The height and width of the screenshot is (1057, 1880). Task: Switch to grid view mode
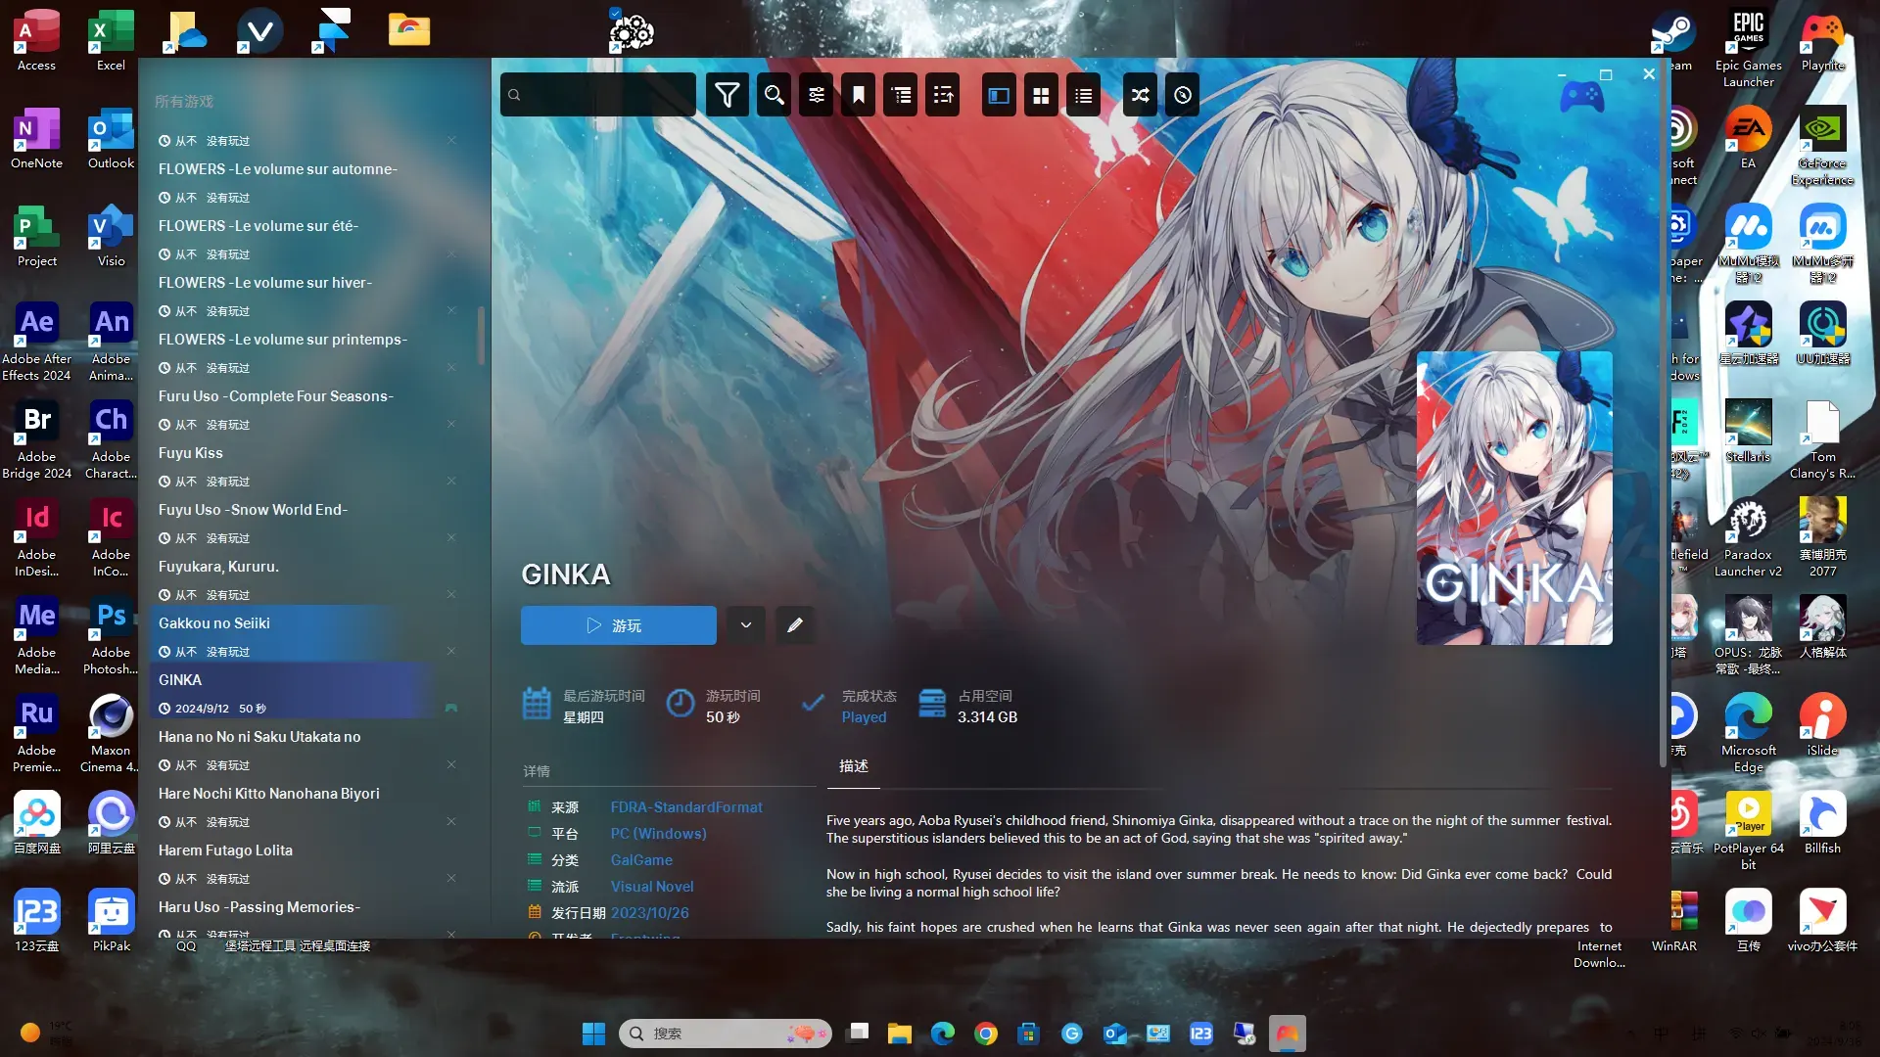pyautogui.click(x=1041, y=95)
